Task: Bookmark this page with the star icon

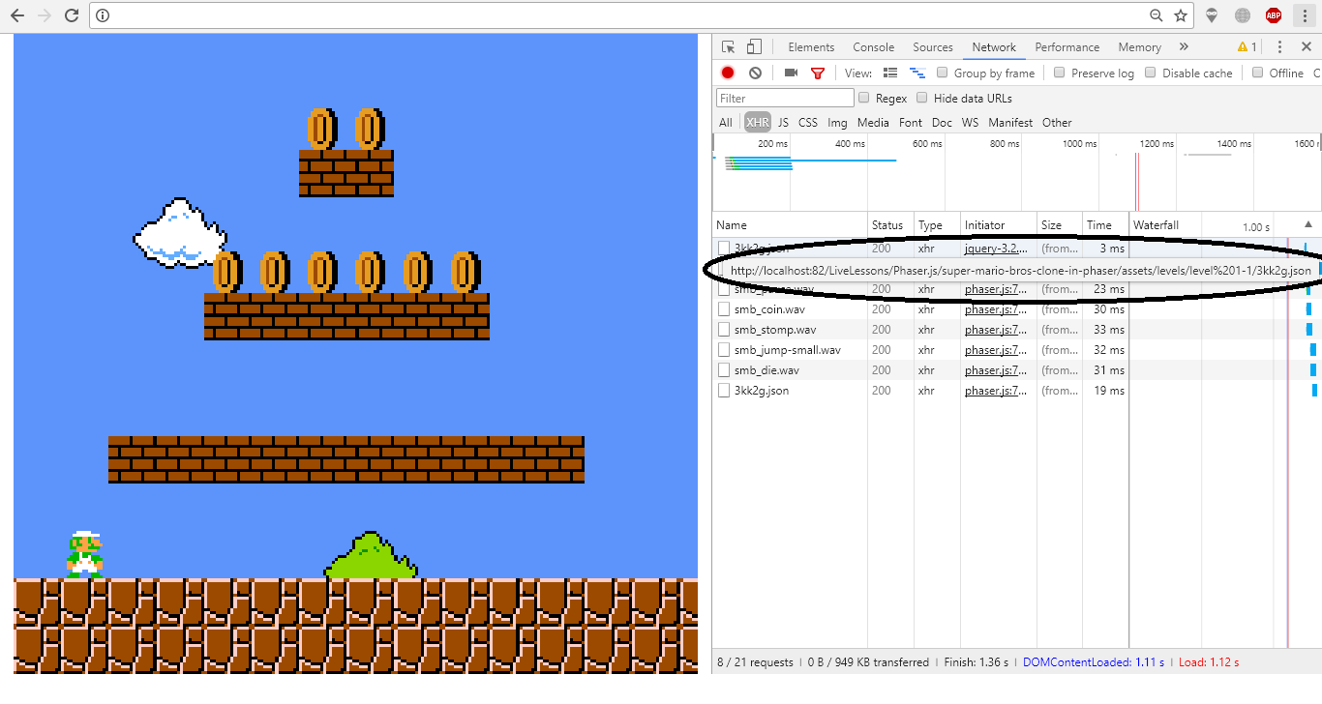Action: 1181,15
